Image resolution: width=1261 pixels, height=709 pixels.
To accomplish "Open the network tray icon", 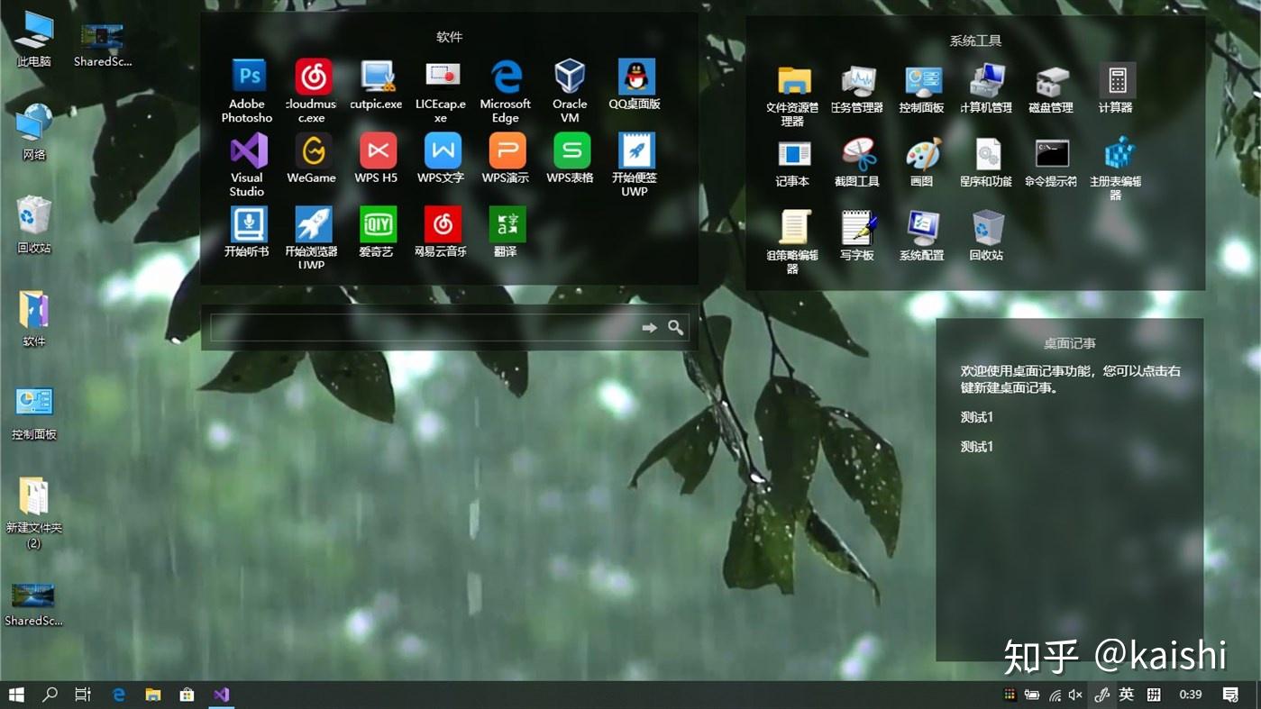I will [x=1055, y=695].
